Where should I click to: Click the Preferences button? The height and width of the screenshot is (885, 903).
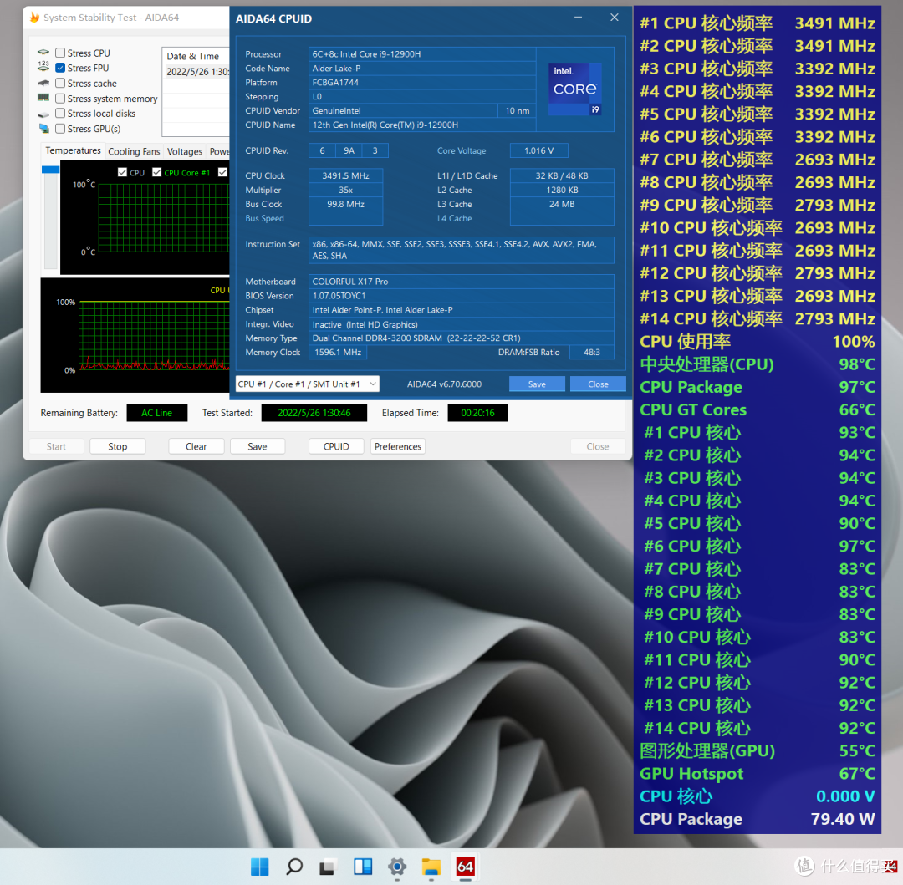[x=397, y=446]
